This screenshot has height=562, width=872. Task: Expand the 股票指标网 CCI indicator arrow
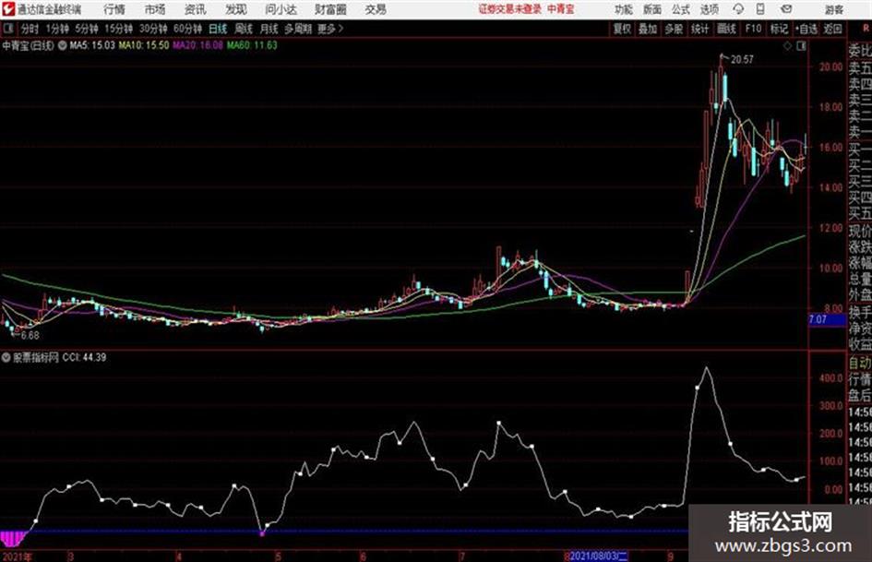click(x=6, y=357)
